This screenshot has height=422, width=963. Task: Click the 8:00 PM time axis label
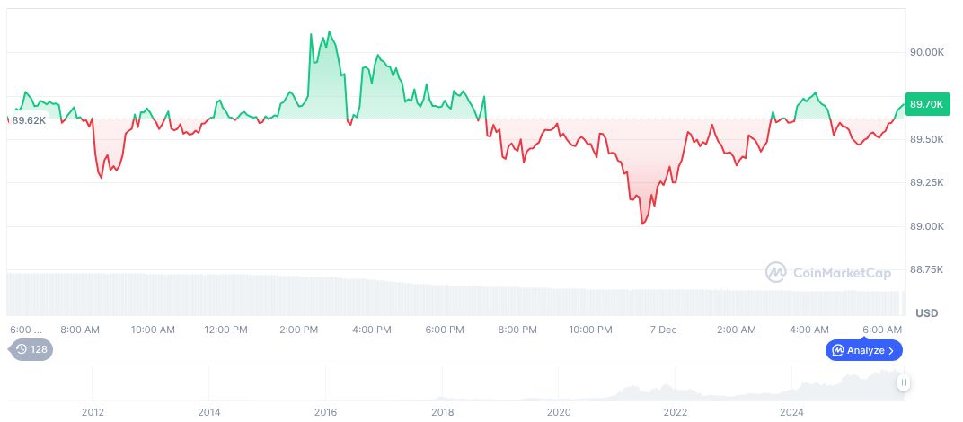517,330
